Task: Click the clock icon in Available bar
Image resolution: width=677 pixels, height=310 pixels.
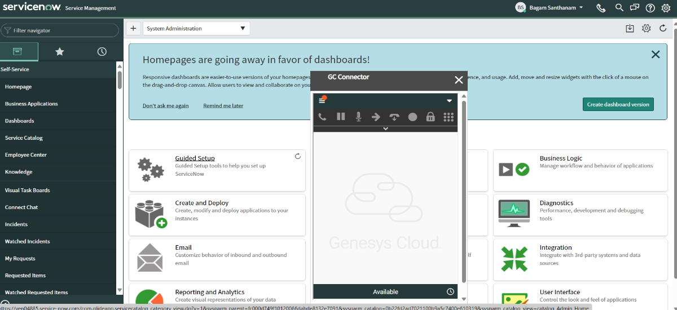Action: point(450,291)
